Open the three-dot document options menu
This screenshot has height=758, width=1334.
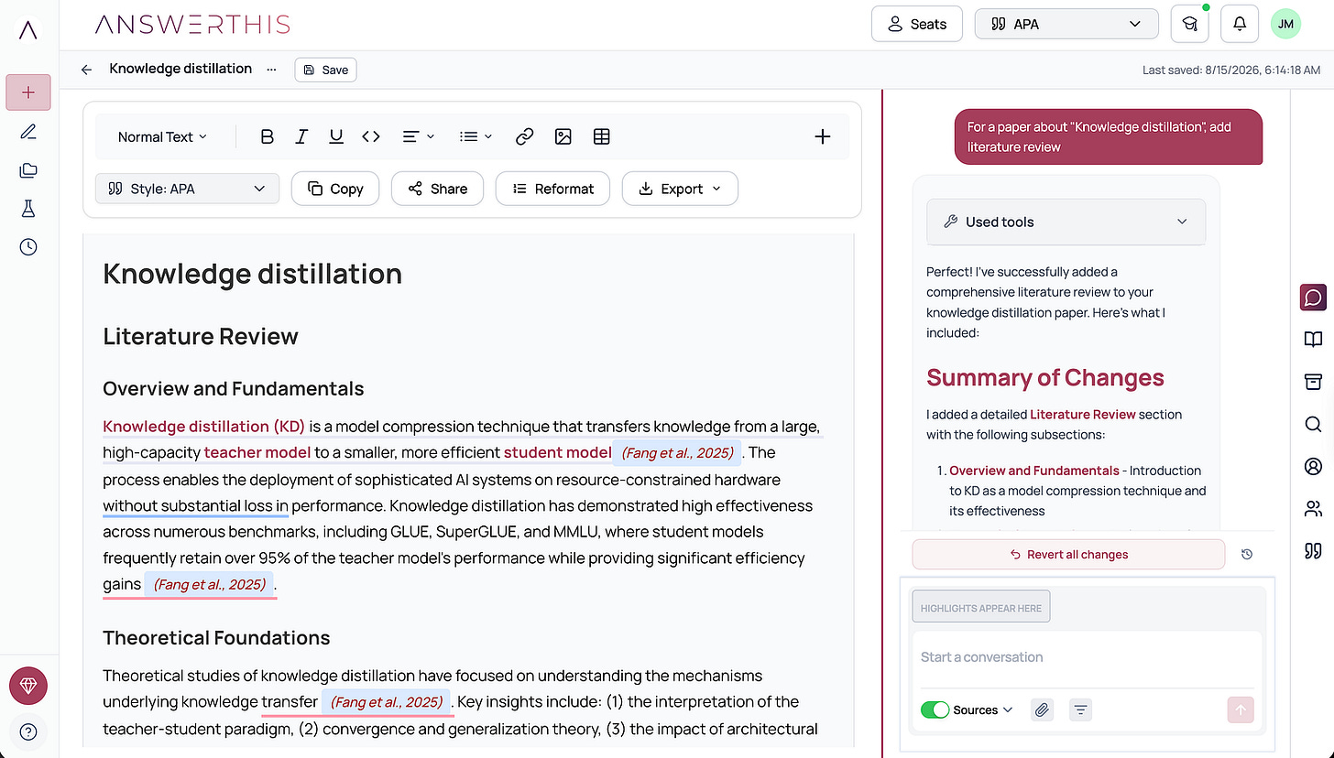(x=271, y=70)
